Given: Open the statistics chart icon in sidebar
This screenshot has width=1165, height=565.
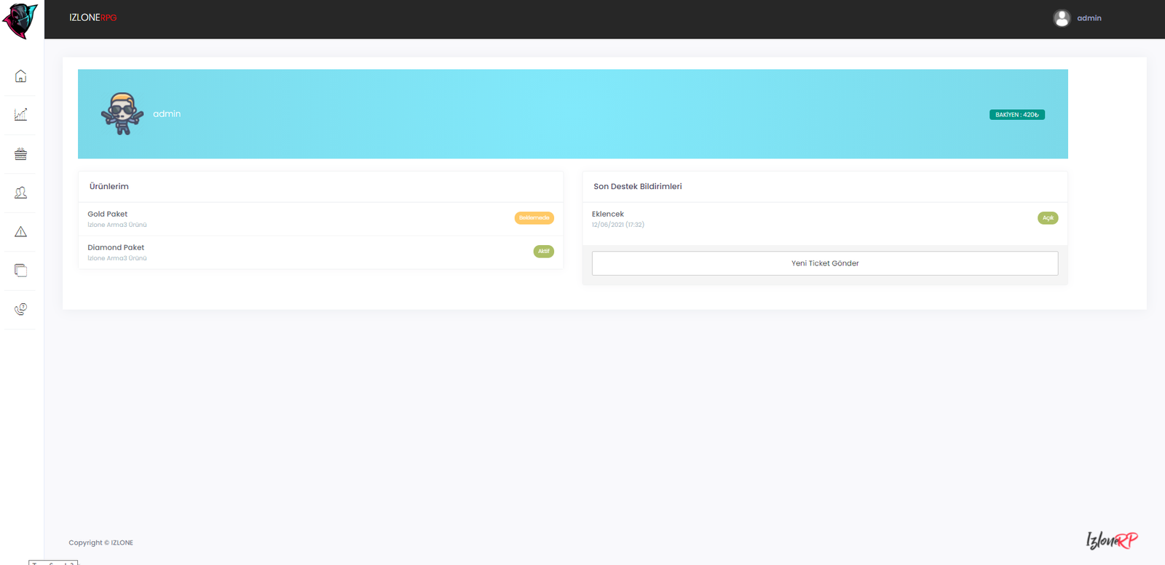Looking at the screenshot, I should point(20,115).
